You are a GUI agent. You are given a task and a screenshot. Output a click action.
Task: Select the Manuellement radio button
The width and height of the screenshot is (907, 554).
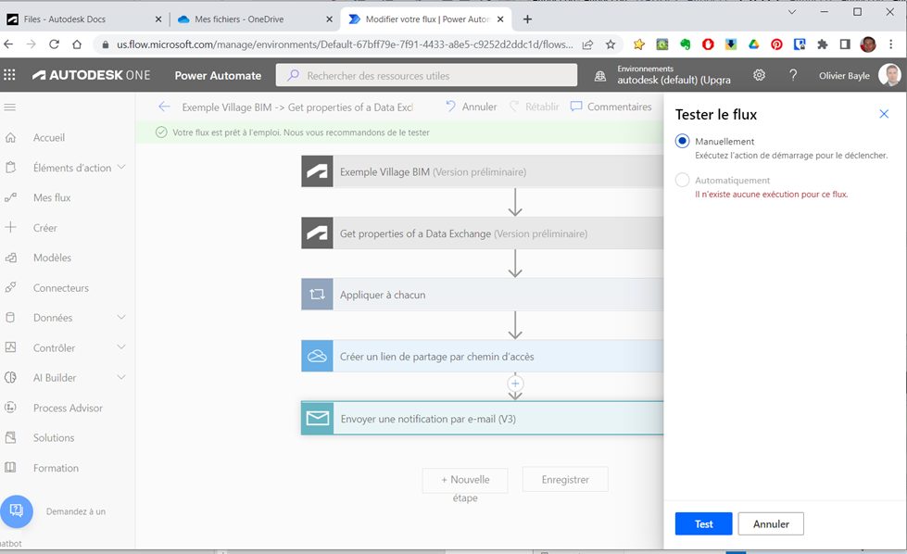(x=683, y=141)
